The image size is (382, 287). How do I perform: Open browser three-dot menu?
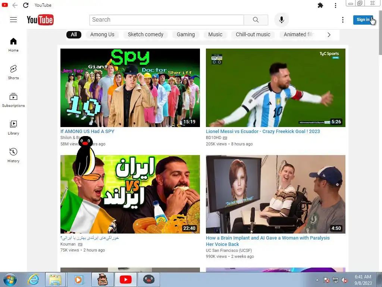pyautogui.click(x=335, y=5)
